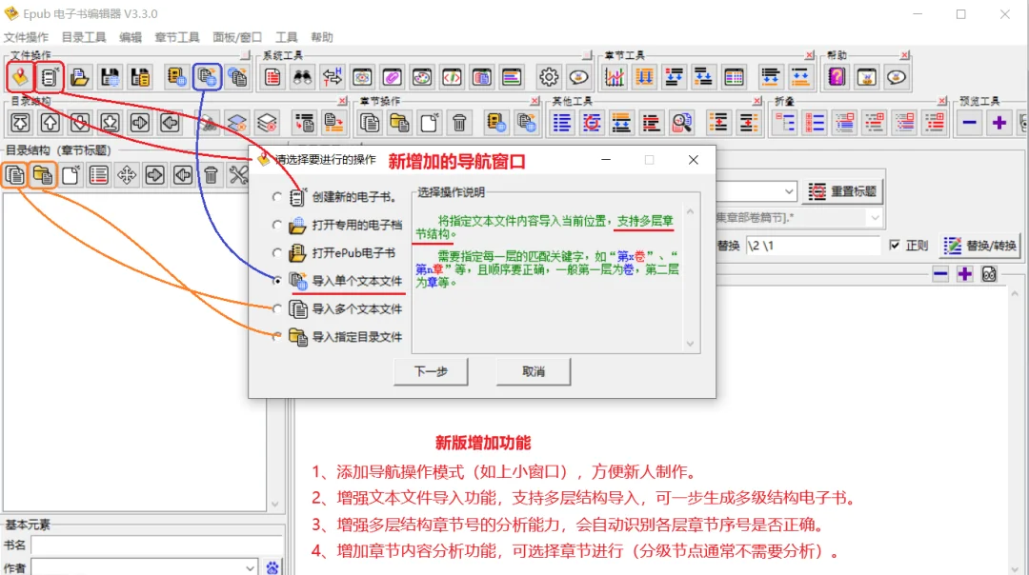The image size is (1029, 575).
Task: Click the purple question-mark help book
Action: tap(837, 77)
